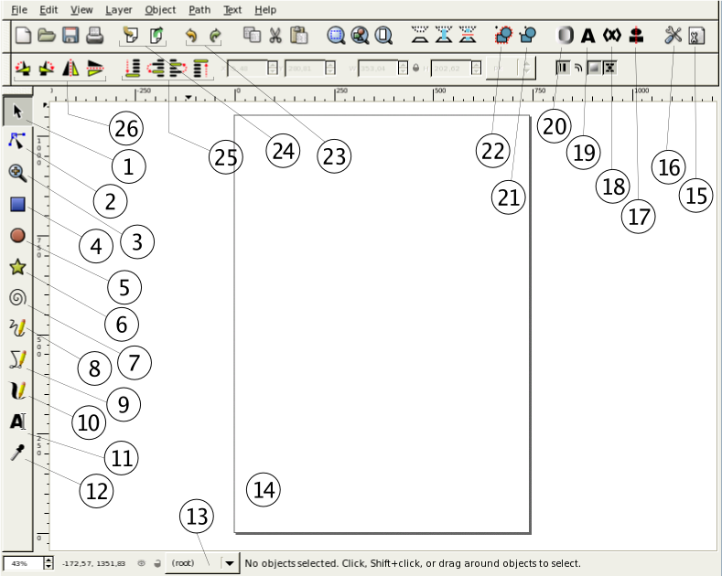
Task: Open the Path menu
Action: pyautogui.click(x=199, y=10)
